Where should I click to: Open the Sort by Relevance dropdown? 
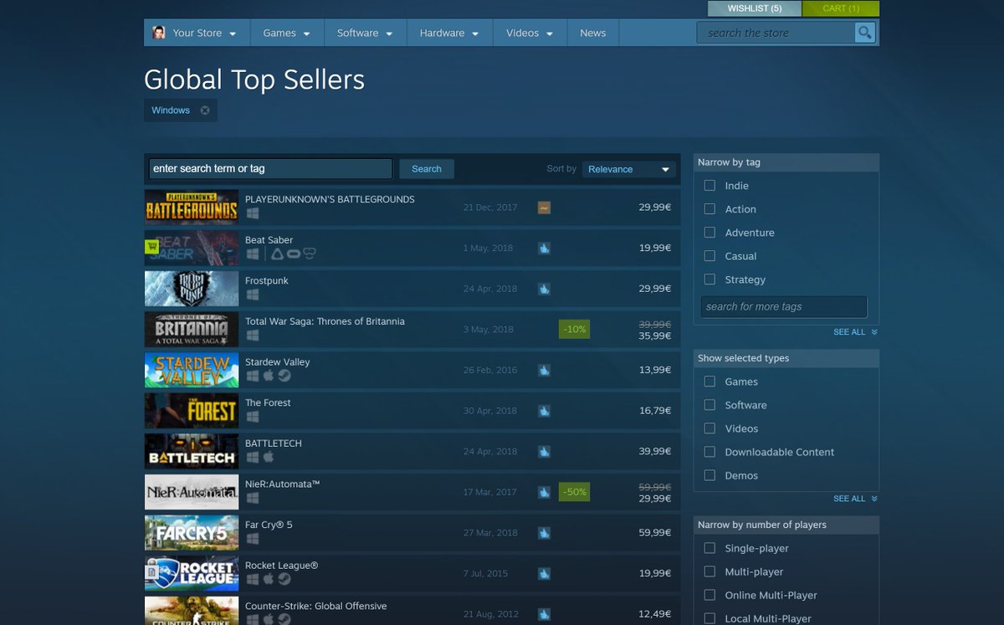tap(629, 169)
